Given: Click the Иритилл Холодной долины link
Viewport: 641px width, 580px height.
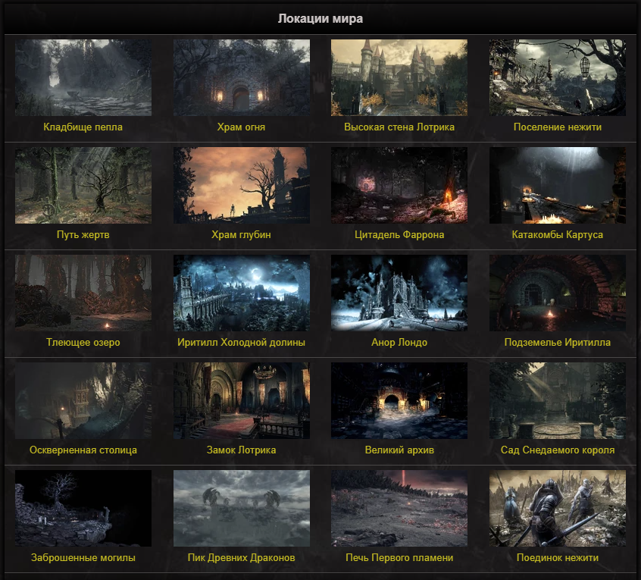Looking at the screenshot, I should 241,343.
